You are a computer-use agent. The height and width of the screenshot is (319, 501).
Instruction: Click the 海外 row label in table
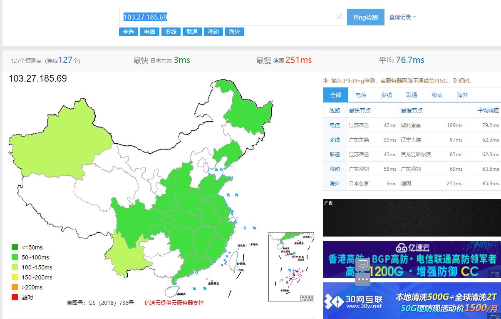tap(335, 183)
